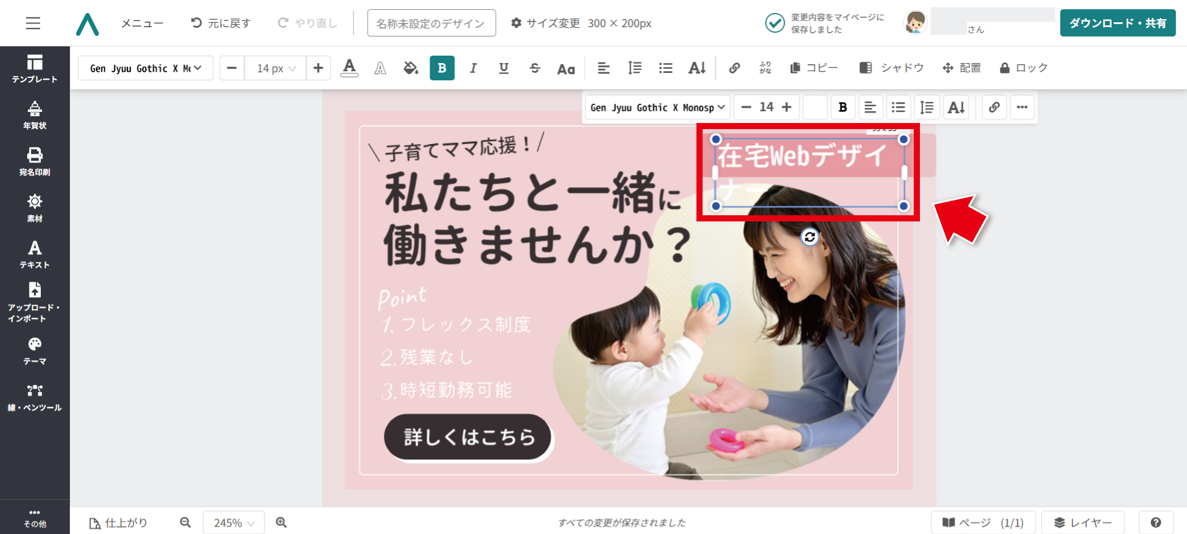The height and width of the screenshot is (534, 1187).
Task: Open the help question mark icon
Action: pyautogui.click(x=1155, y=523)
